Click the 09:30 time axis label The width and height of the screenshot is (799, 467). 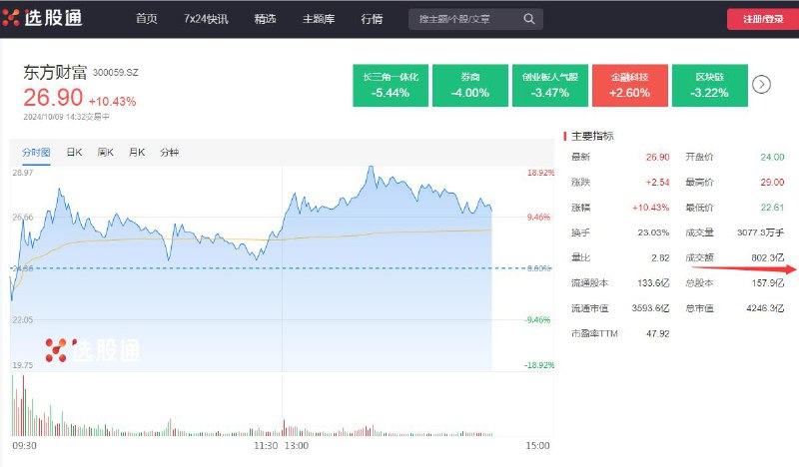tap(24, 446)
